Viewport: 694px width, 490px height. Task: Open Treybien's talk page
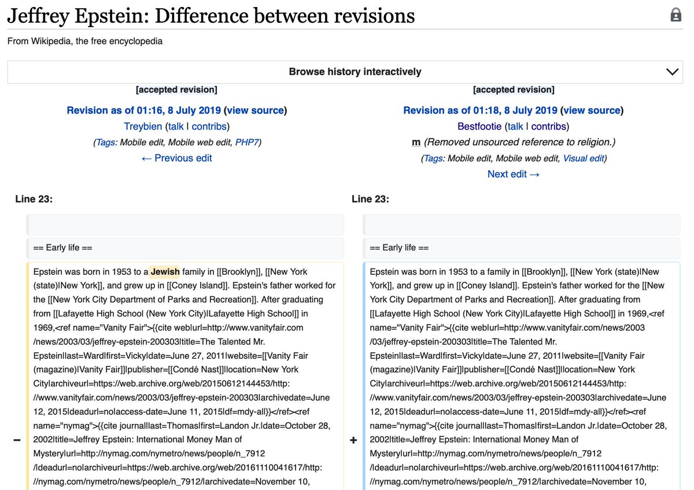tap(175, 126)
